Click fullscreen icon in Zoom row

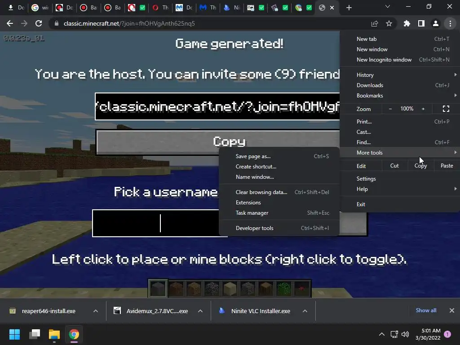pyautogui.click(x=446, y=109)
